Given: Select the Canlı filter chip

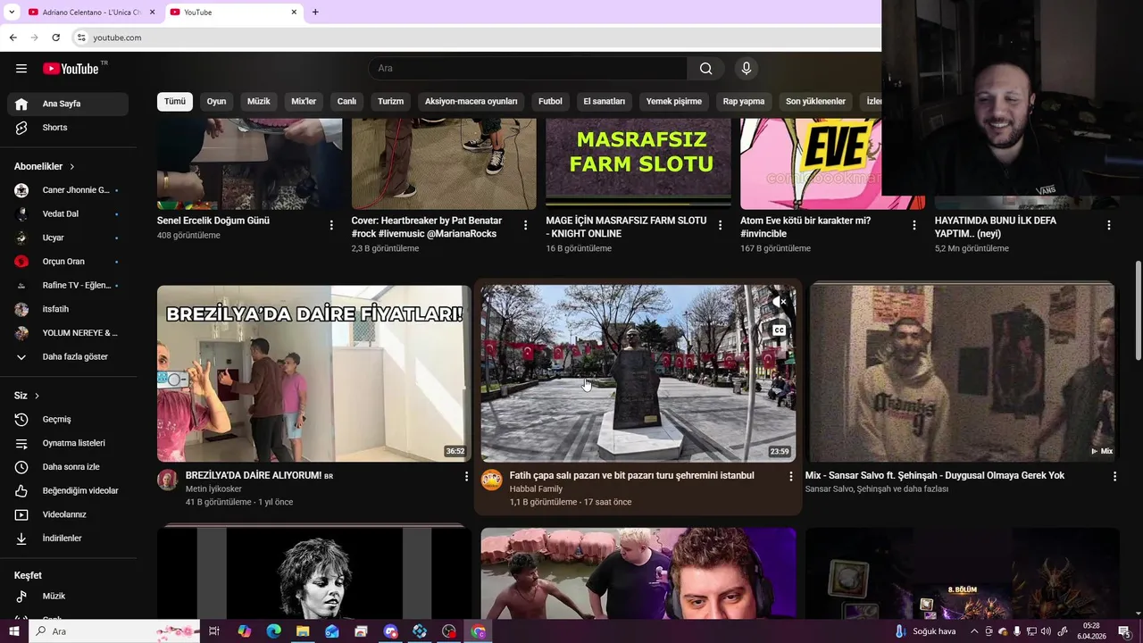Looking at the screenshot, I should tap(346, 102).
